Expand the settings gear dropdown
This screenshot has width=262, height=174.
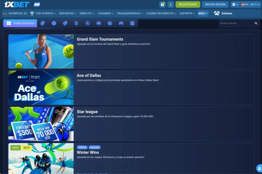[235, 4]
